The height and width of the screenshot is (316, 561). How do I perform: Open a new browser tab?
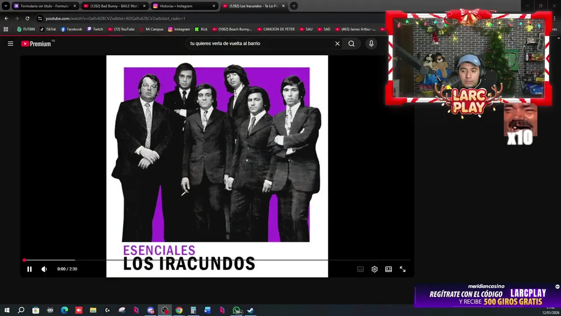(x=294, y=6)
